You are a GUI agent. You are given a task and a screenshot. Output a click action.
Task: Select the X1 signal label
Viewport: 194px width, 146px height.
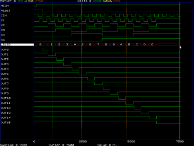(x=3, y=20)
